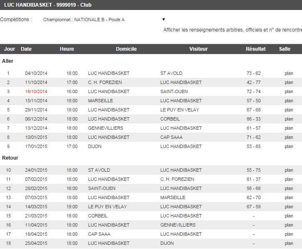Click the Visiteur column header
This screenshot has height=249, width=302.
tap(199, 49)
